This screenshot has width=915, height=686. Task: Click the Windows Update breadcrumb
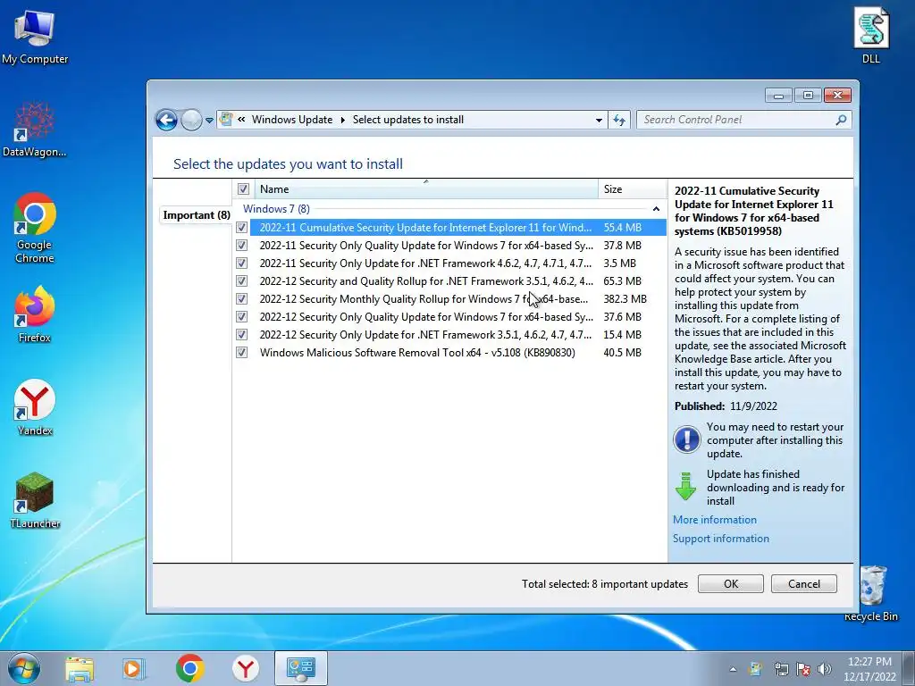(x=292, y=120)
